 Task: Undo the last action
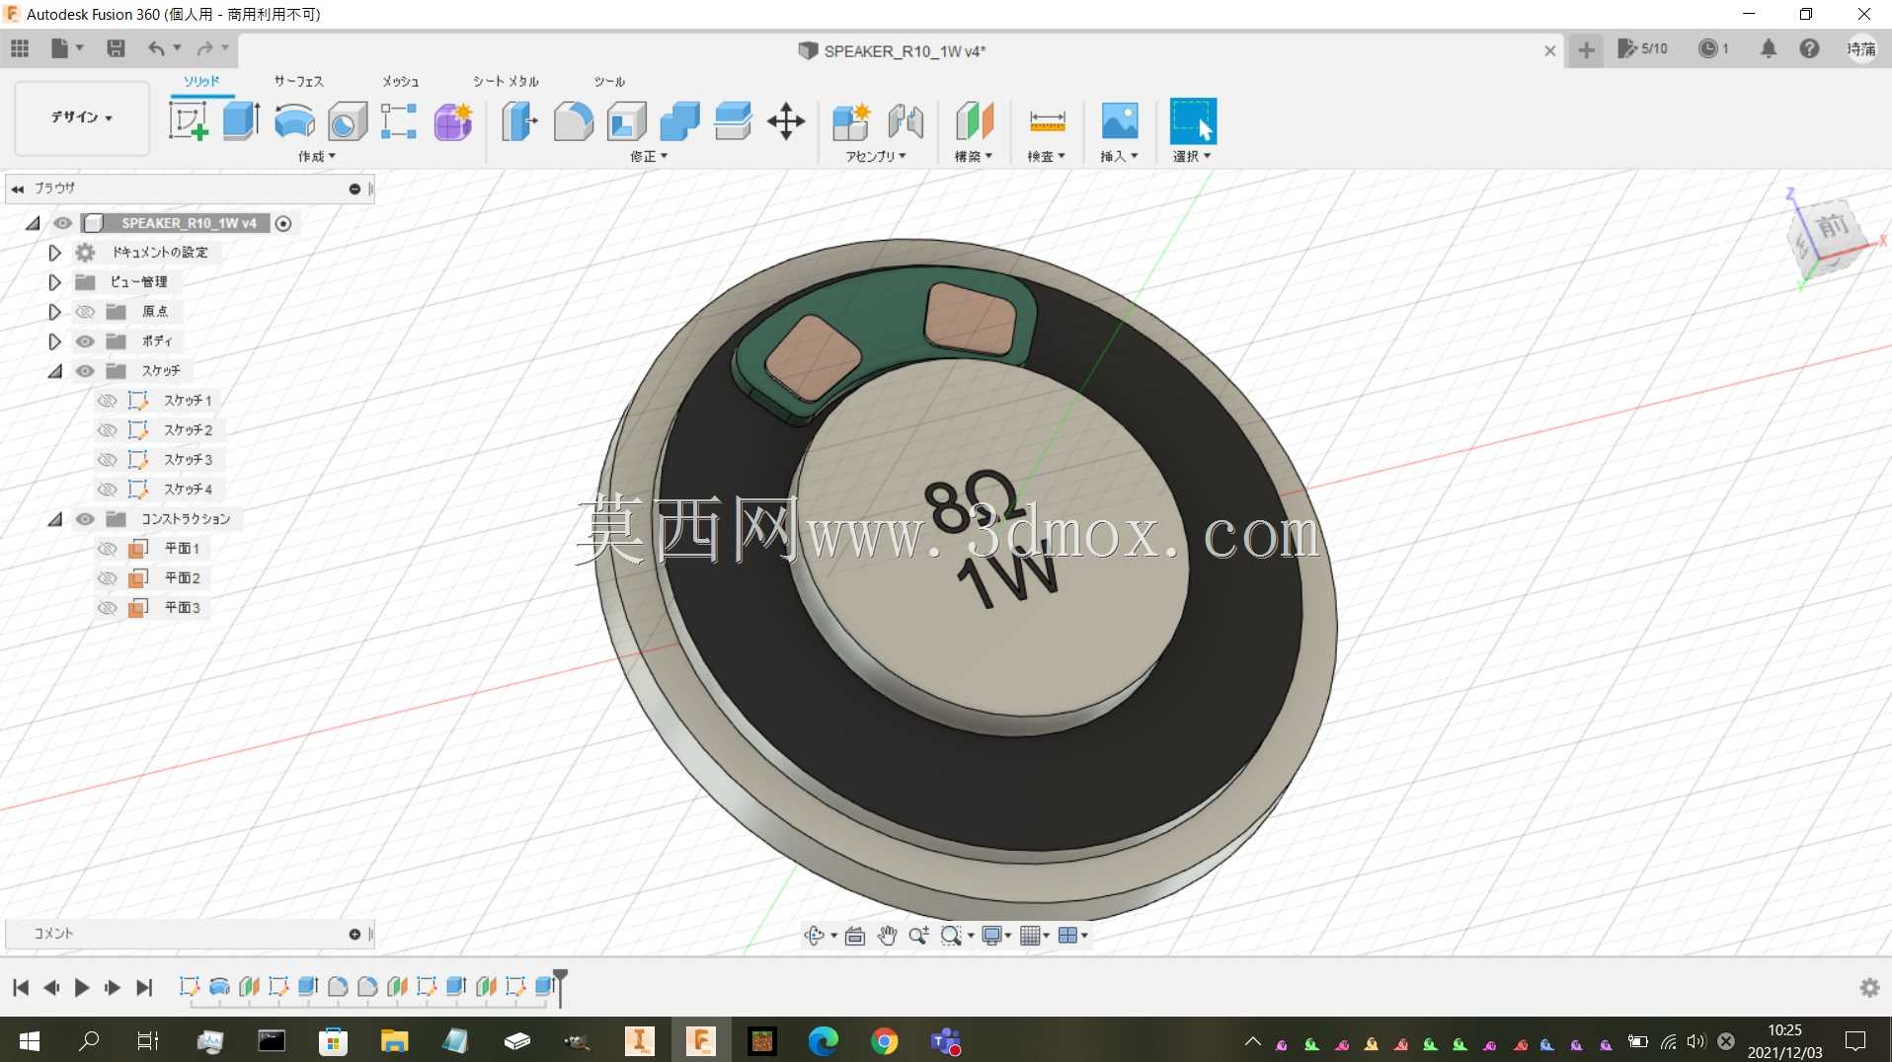pyautogui.click(x=156, y=48)
